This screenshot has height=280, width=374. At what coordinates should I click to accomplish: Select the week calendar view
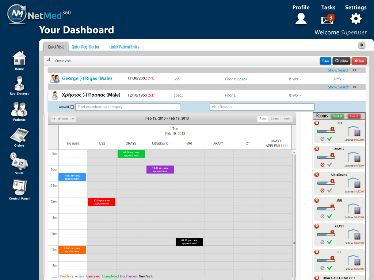tap(287, 118)
